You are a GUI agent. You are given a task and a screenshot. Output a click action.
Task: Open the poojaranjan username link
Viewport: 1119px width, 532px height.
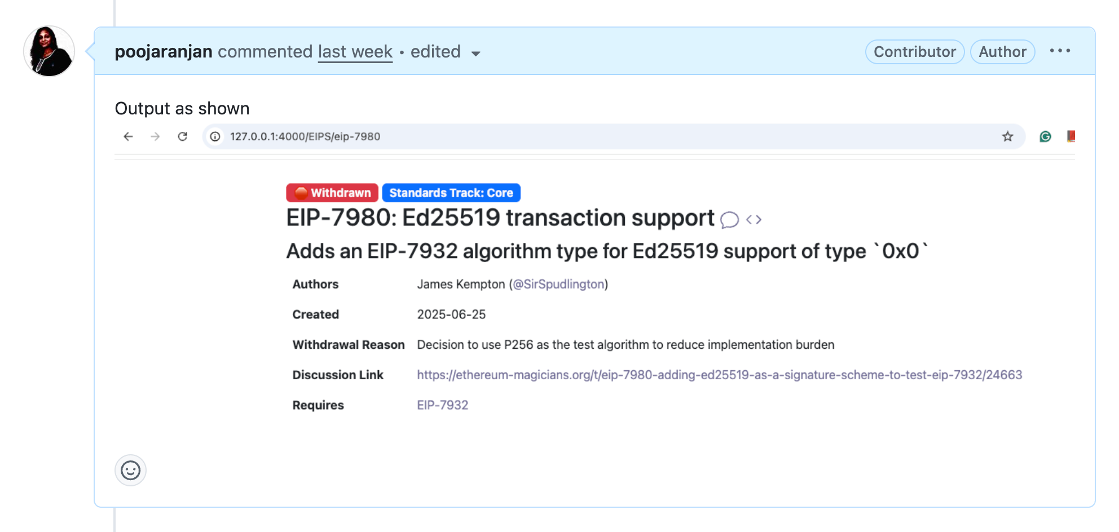pyautogui.click(x=164, y=52)
